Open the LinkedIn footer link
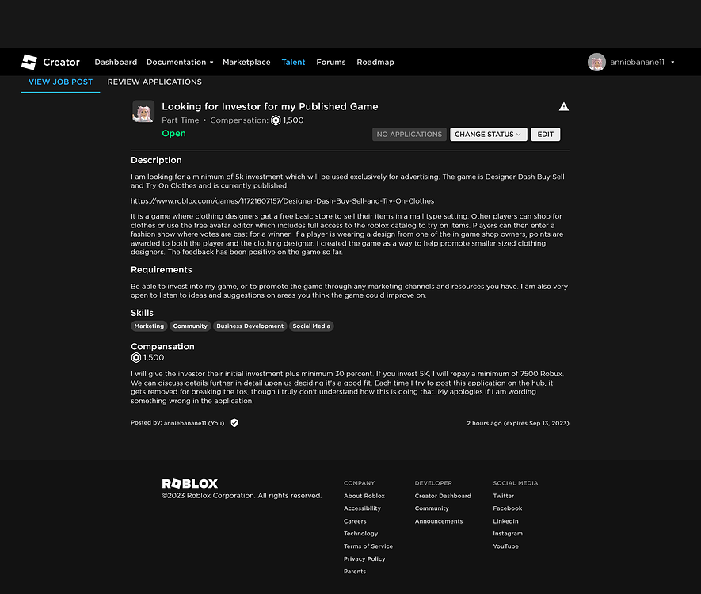Viewport: 701px width, 594px height. 505,521
